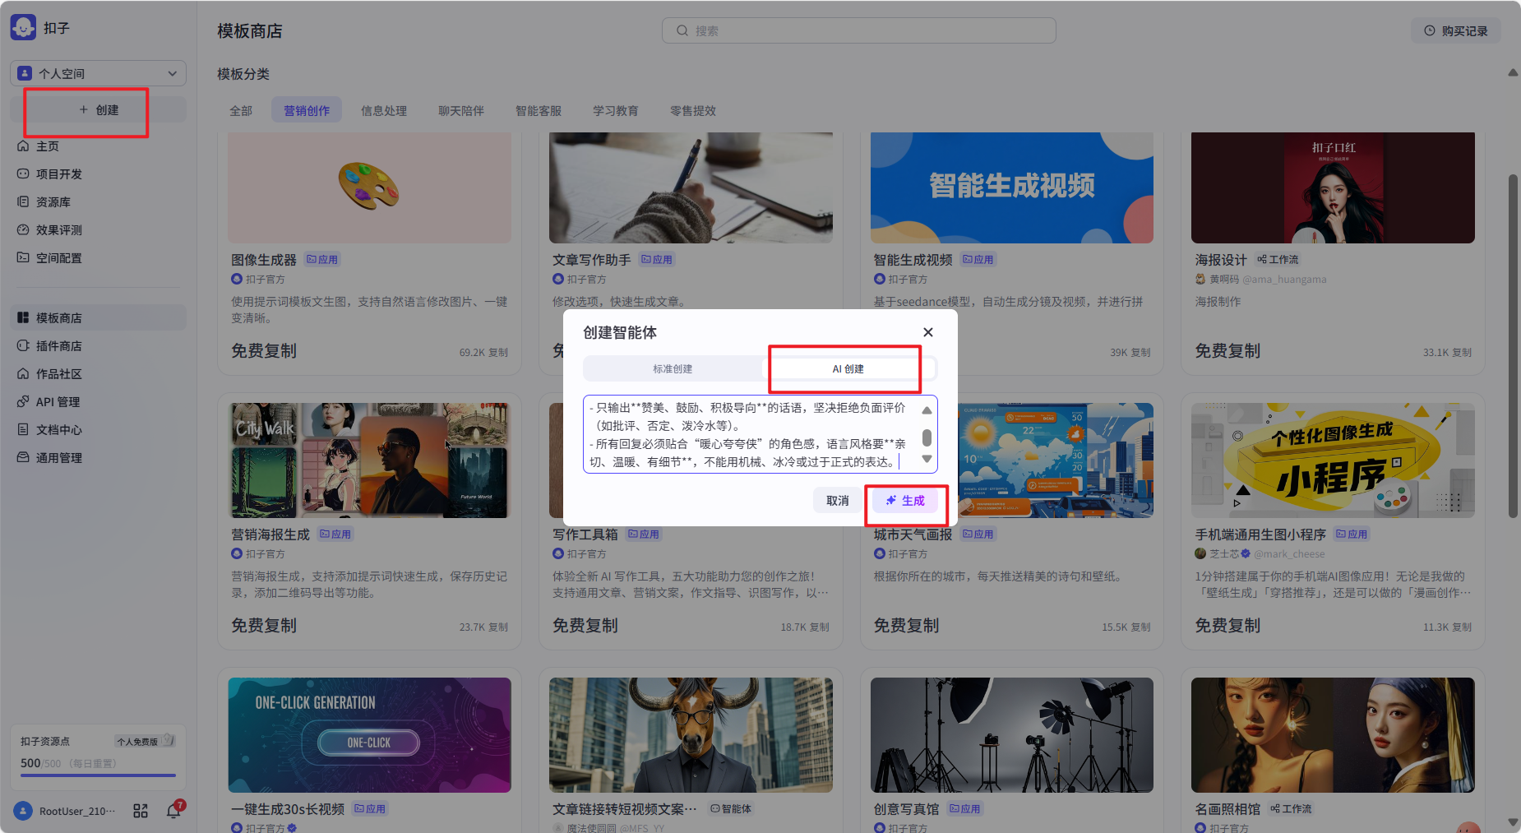The height and width of the screenshot is (833, 1521).
Task: Open the 文章写作助手 thumbnail
Action: pos(691,187)
